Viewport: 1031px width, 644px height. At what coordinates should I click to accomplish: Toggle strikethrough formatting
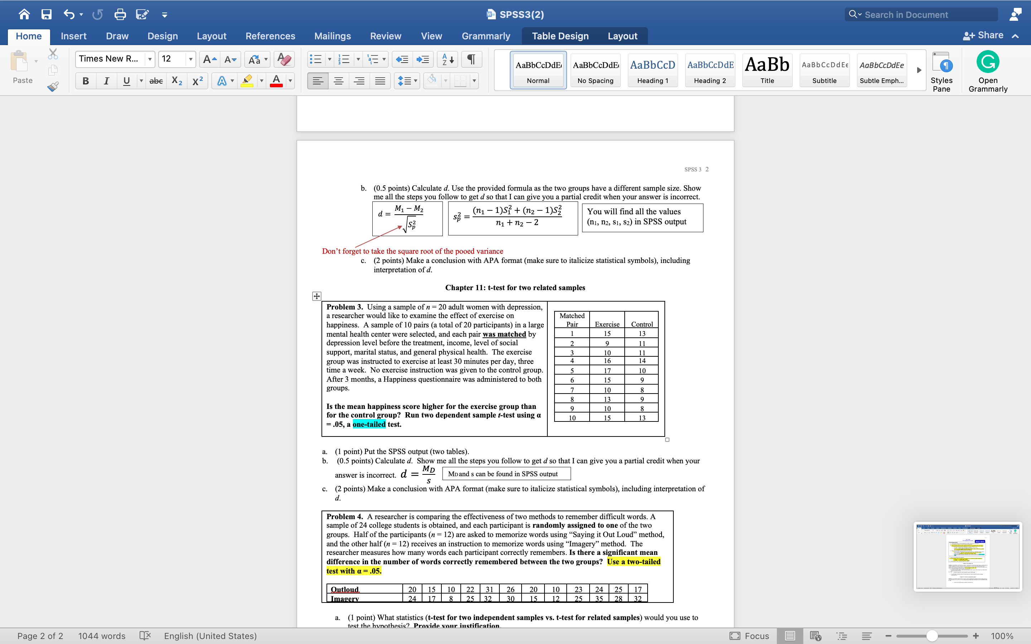(155, 80)
